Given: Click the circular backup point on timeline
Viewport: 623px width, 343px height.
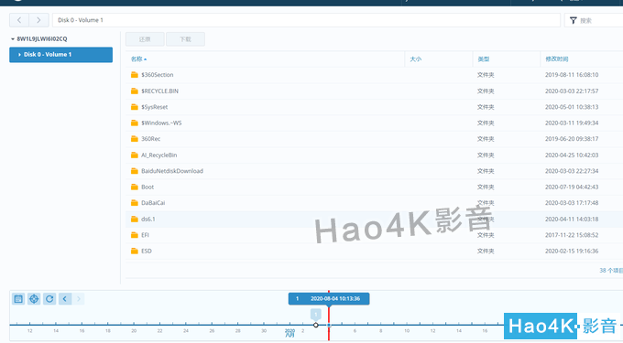Looking at the screenshot, I should 316,325.
